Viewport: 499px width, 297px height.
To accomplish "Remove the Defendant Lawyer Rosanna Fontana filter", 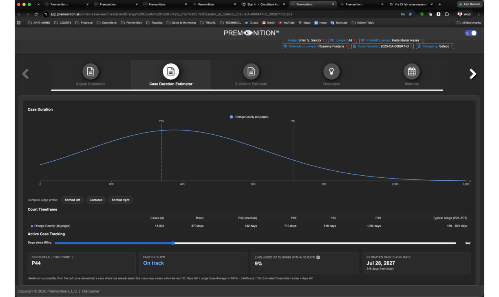I will click(347, 46).
